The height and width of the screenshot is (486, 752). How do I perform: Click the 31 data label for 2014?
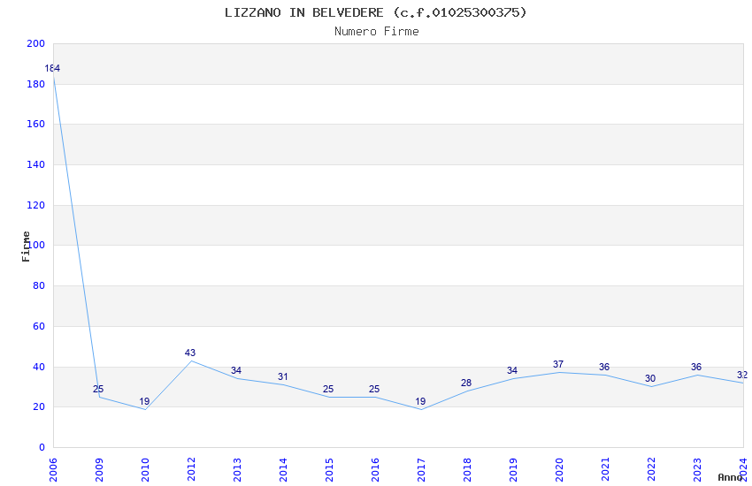tap(282, 377)
